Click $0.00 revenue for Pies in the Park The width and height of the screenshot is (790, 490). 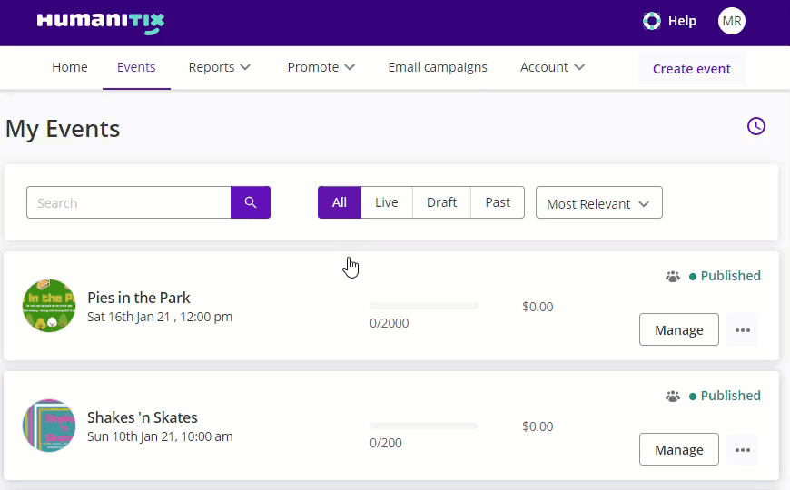538,307
